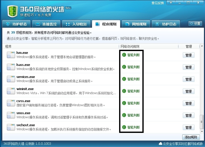Maximize the firewall window

[x=188, y=3]
